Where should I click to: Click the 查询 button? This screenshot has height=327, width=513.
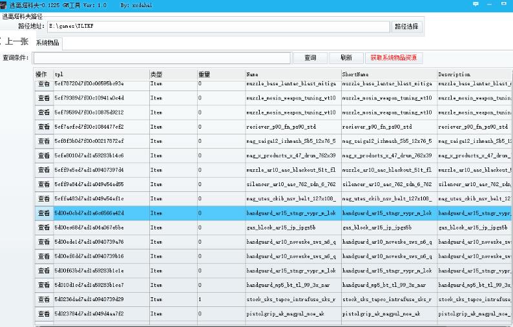311,58
